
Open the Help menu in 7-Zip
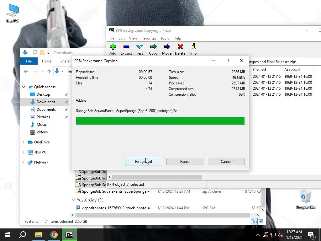pyautogui.click(x=177, y=38)
